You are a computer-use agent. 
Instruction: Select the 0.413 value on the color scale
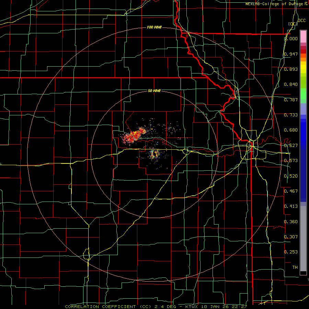291,206
